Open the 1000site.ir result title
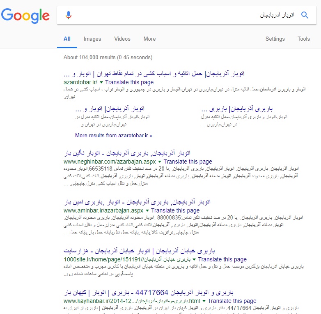 pos(139,251)
